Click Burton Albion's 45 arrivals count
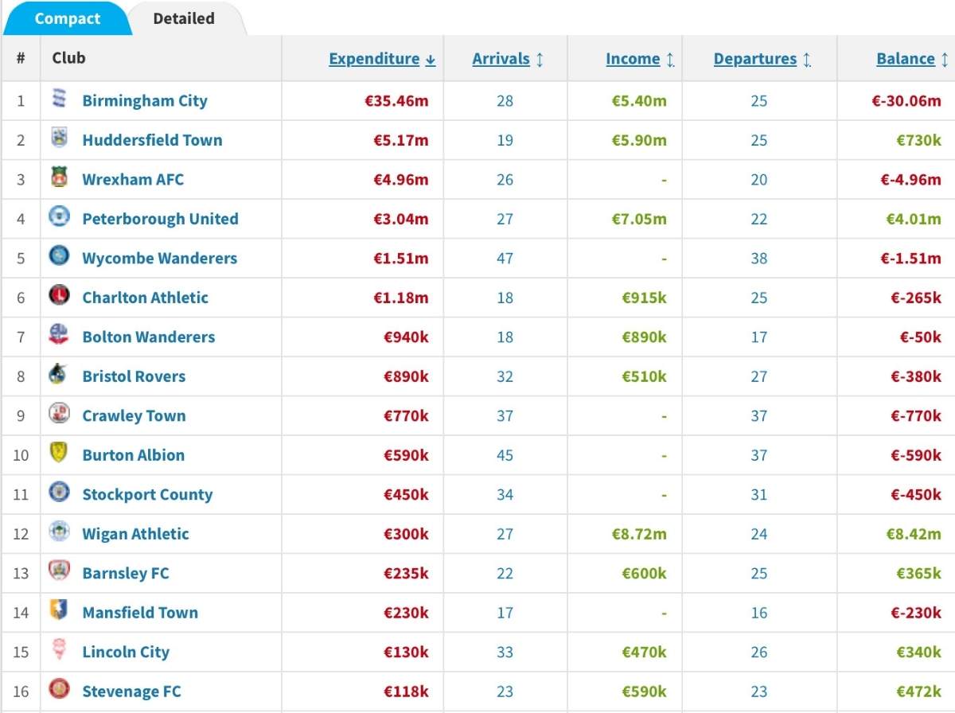Screen dimensions: 955x713 [x=505, y=455]
